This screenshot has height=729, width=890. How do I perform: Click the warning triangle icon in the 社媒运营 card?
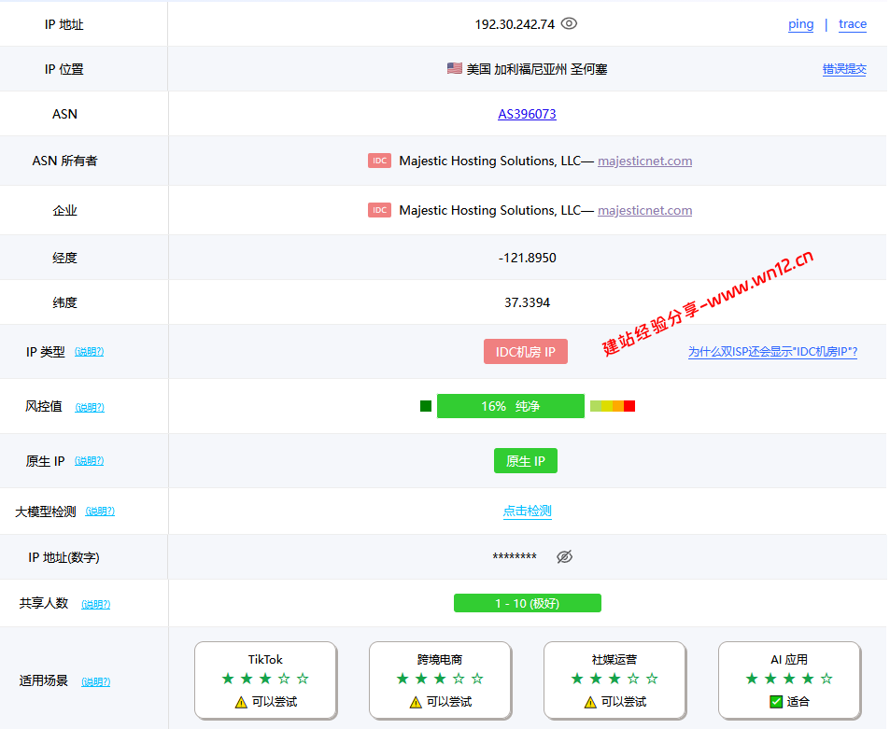click(x=590, y=702)
